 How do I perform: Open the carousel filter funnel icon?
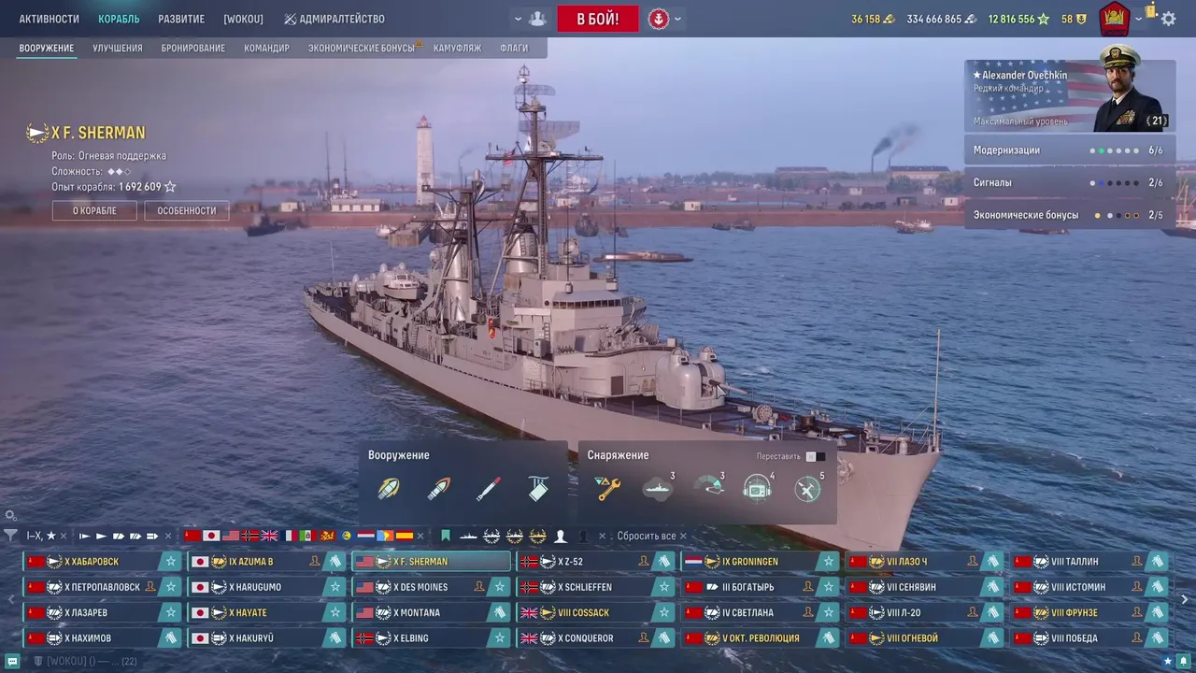[x=10, y=536]
